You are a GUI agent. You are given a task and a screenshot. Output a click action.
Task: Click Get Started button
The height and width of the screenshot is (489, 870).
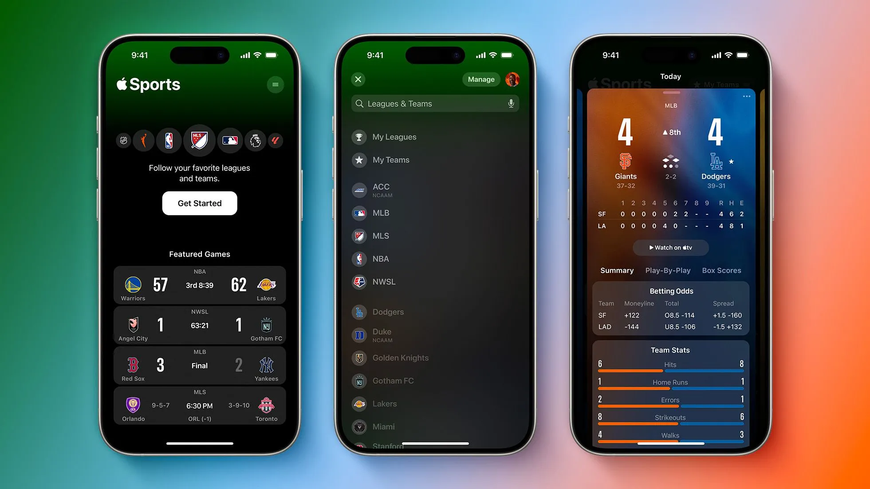200,203
